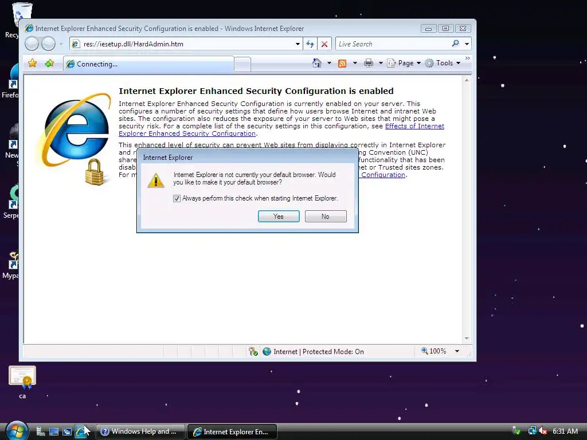Click the Add to Favorites icon
Image resolution: width=587 pixels, height=440 pixels.
49,63
